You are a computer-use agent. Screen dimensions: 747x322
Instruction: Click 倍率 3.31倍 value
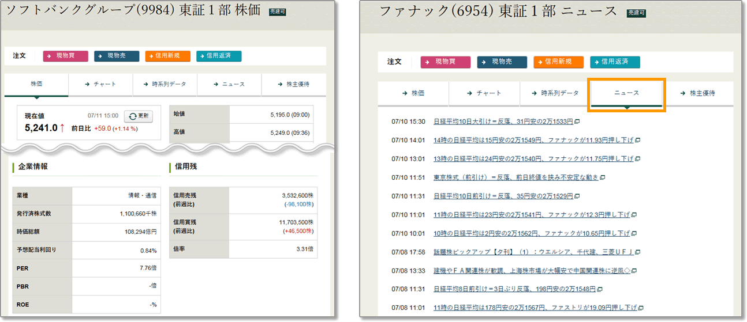pyautogui.click(x=305, y=249)
